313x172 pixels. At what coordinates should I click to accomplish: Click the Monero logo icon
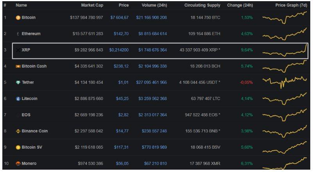18,164
